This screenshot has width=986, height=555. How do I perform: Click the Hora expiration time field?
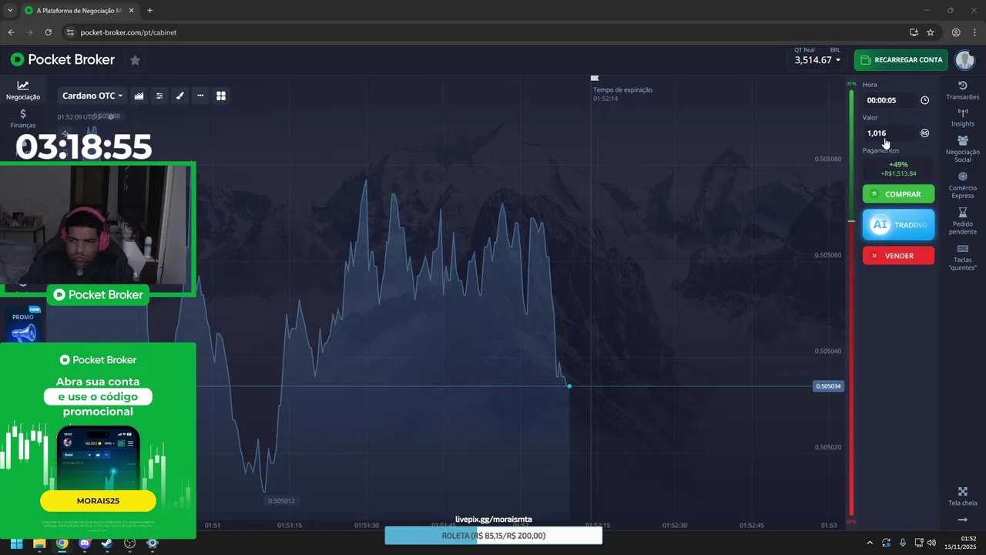[898, 100]
